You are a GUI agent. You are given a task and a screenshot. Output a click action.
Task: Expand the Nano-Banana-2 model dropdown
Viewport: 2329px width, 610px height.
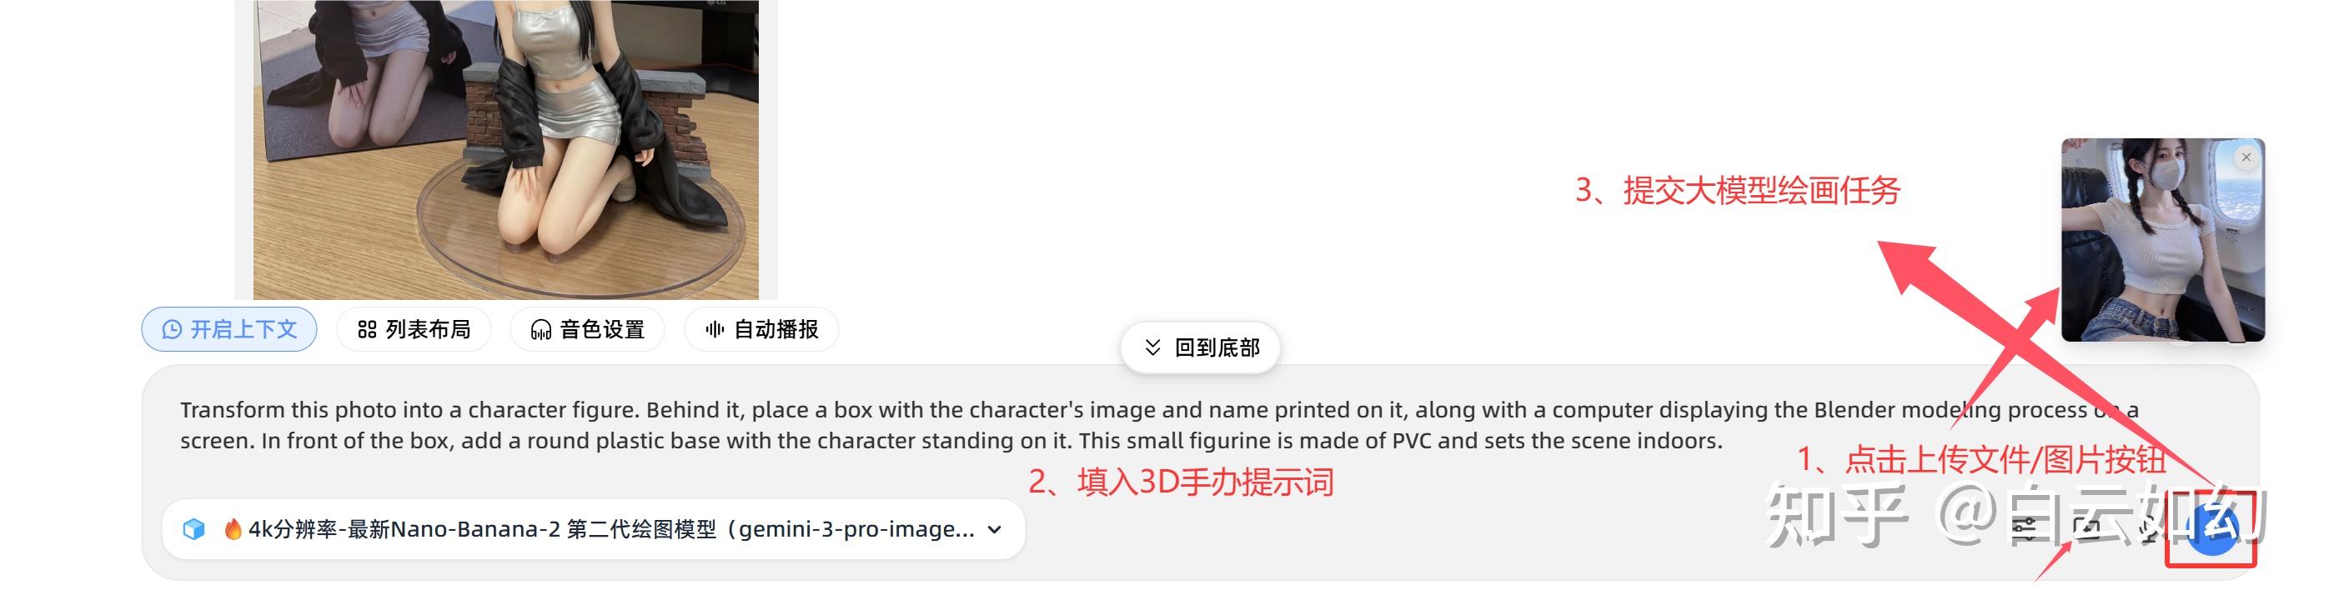point(593,528)
